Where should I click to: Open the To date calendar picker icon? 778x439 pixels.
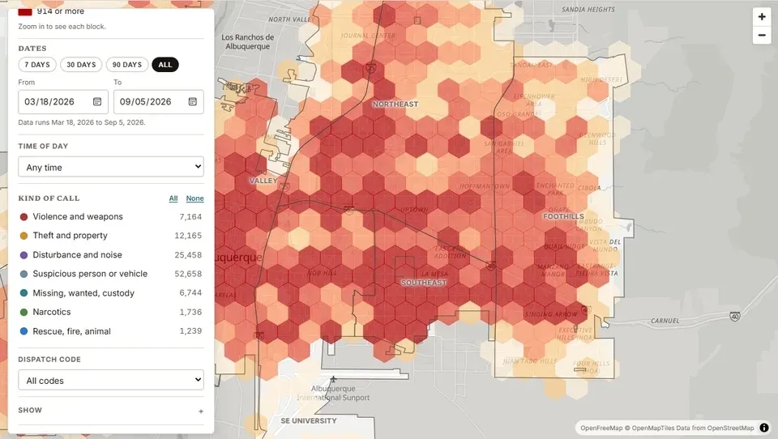point(193,102)
